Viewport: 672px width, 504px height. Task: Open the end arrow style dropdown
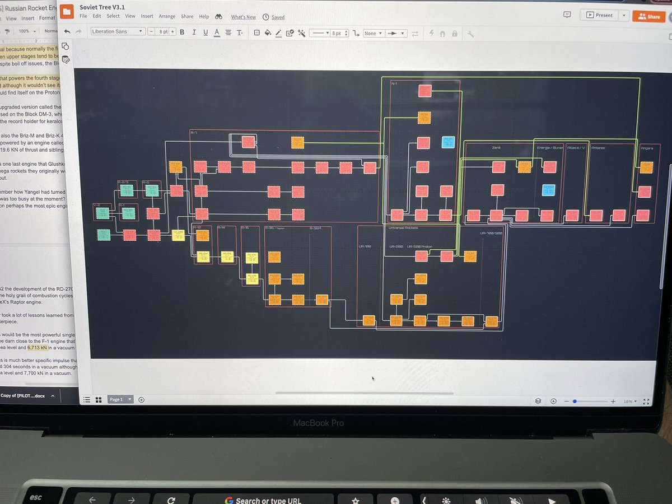tap(396, 34)
